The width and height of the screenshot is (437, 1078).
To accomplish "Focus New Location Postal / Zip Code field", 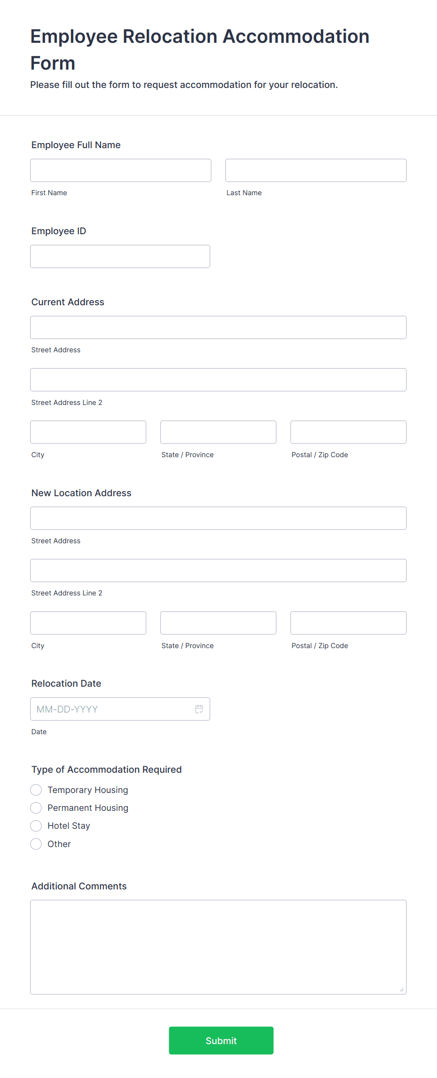I will pyautogui.click(x=349, y=623).
